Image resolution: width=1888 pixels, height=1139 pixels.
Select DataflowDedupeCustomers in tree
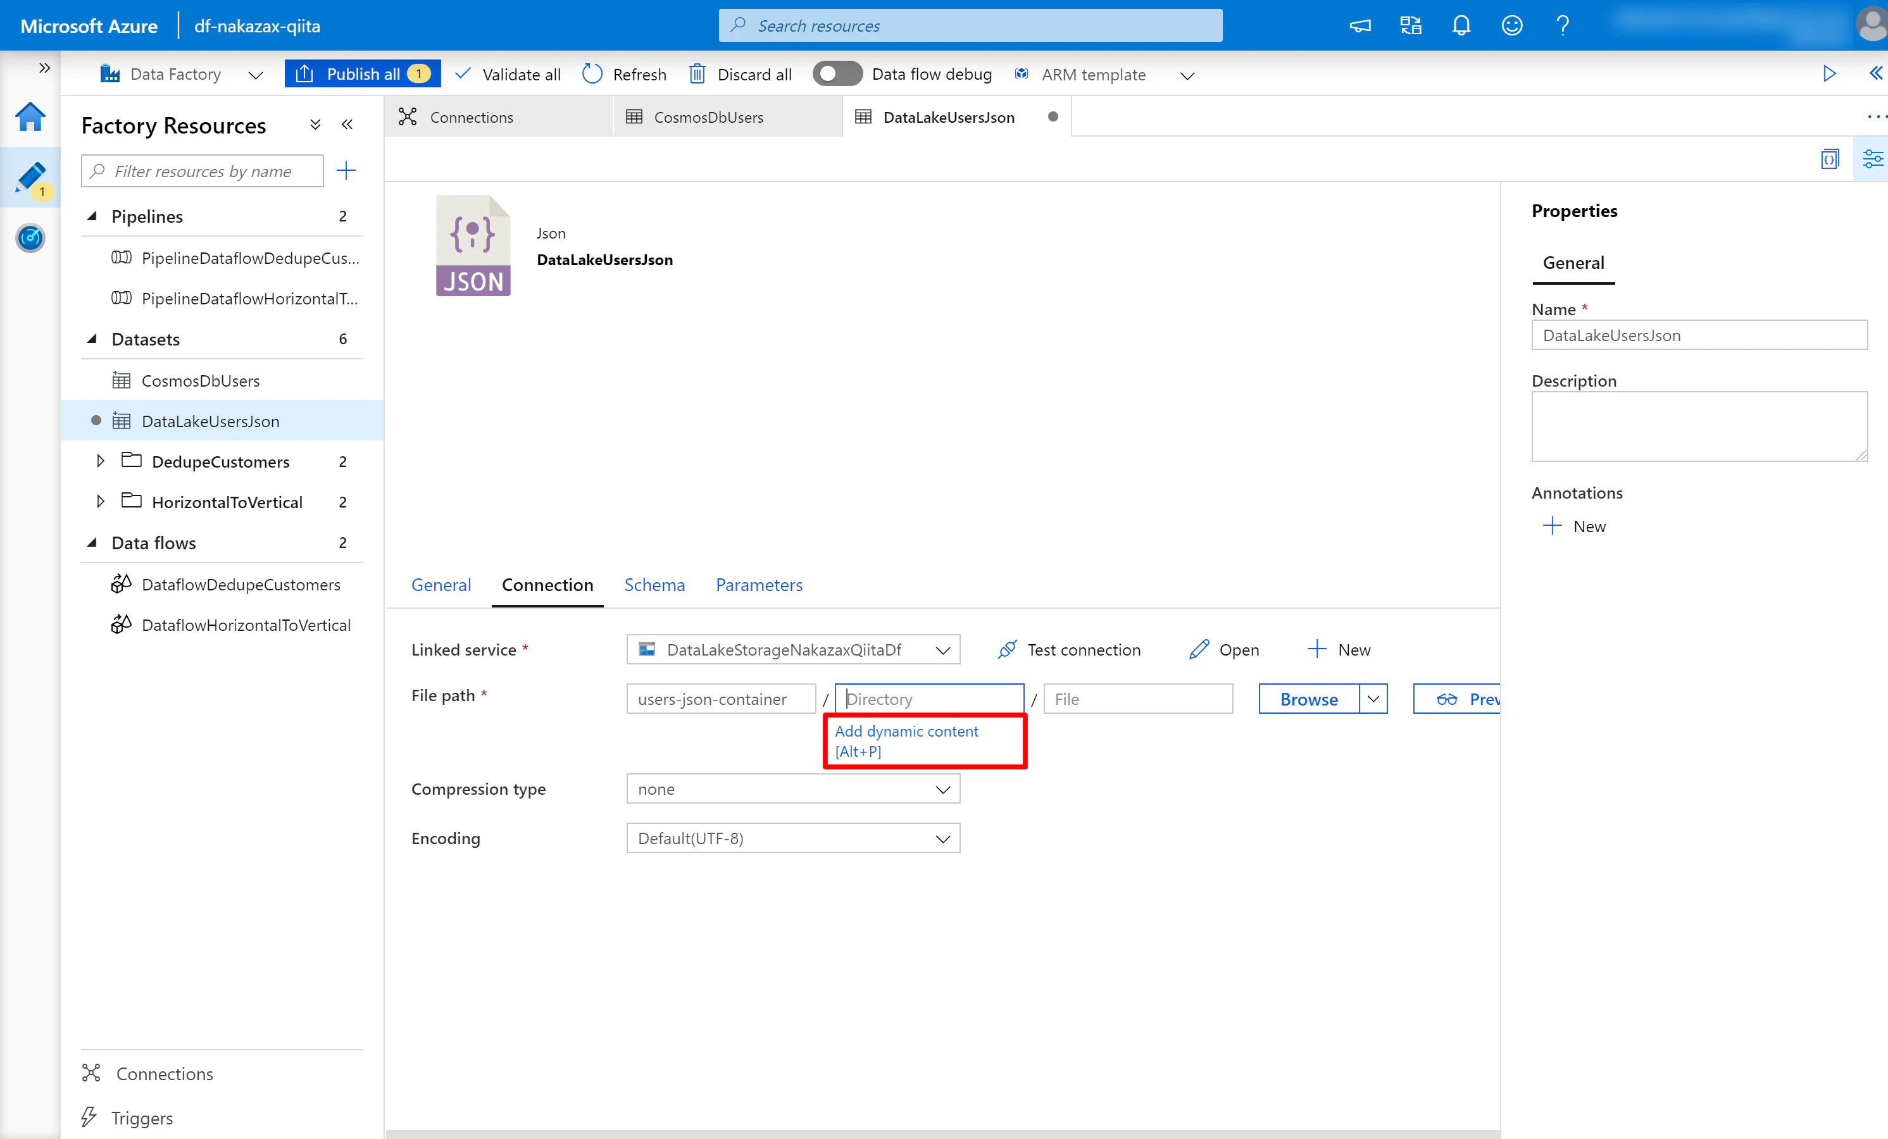(x=241, y=585)
